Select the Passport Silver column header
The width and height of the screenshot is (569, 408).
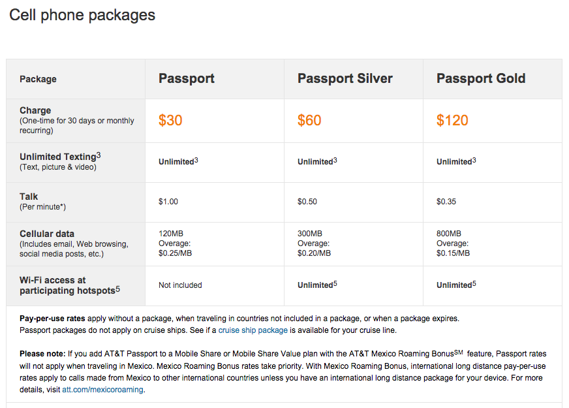tap(345, 78)
